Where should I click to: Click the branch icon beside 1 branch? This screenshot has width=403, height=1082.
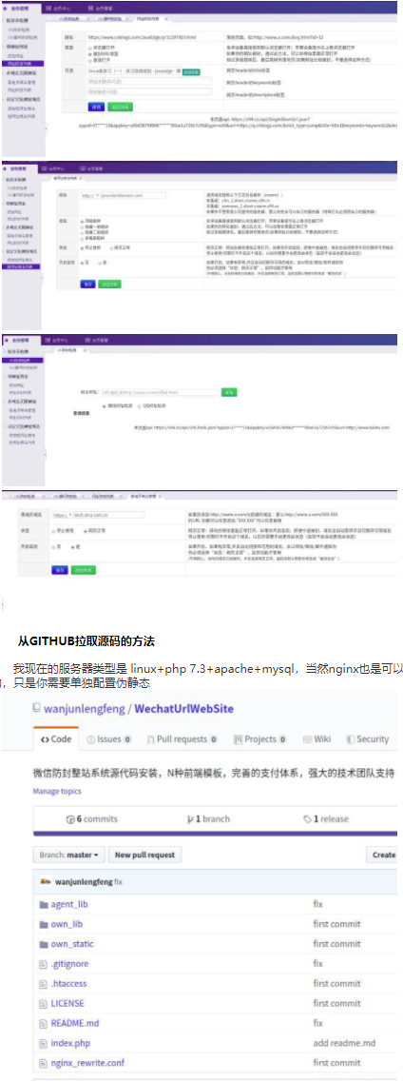click(191, 819)
